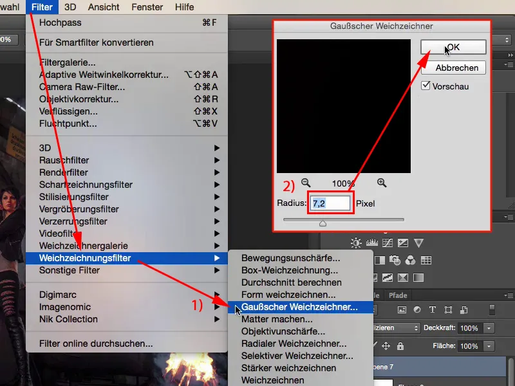Click the lock all padlock icon
The width and height of the screenshot is (515, 386).
point(400,346)
